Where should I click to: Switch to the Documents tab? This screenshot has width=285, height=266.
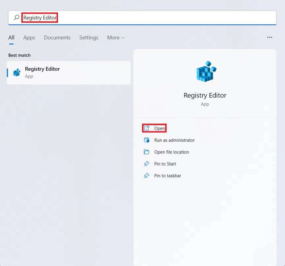click(57, 38)
